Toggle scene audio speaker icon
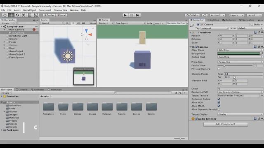Image resolution: width=264 pixels, height=148 pixels. pos(78,23)
